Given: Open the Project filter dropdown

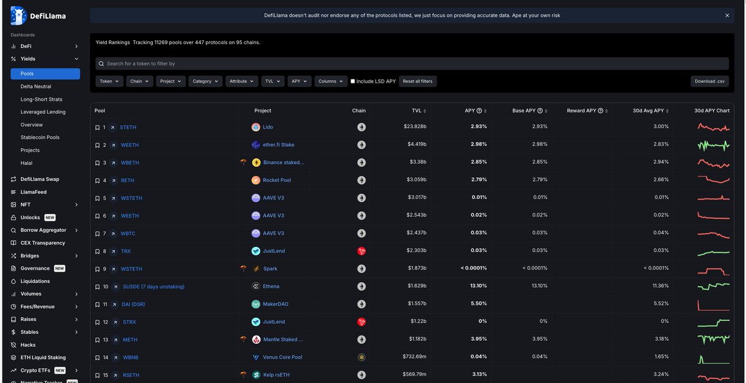Looking at the screenshot, I should pos(170,81).
